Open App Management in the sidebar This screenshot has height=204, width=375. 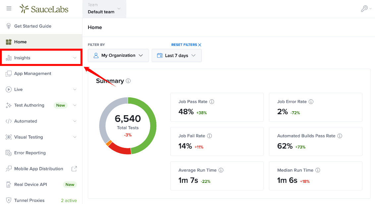tap(41, 74)
